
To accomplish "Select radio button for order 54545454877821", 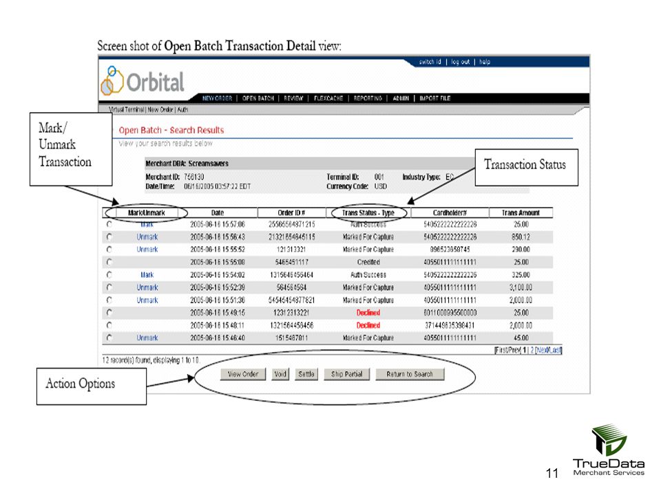I will tap(109, 300).
